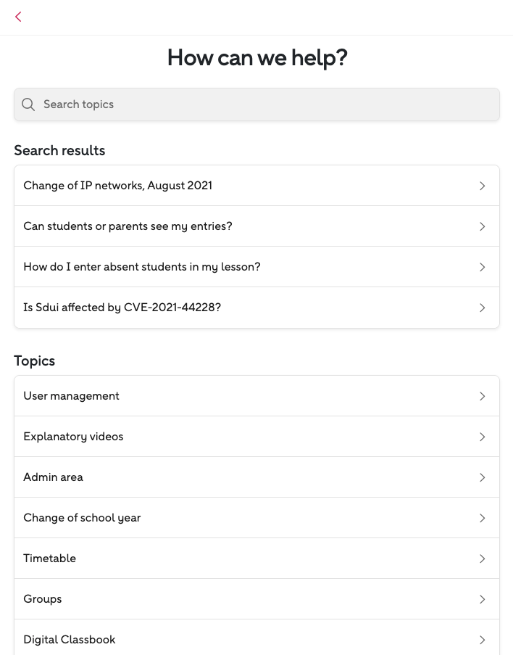513x655 pixels.
Task: Open How do I enter absent students article
Action: point(142,267)
